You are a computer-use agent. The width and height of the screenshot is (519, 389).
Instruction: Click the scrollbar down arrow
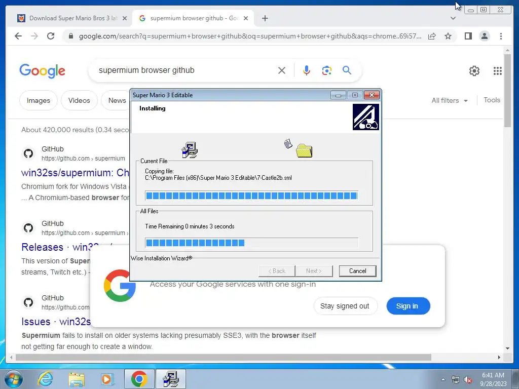[x=507, y=348]
